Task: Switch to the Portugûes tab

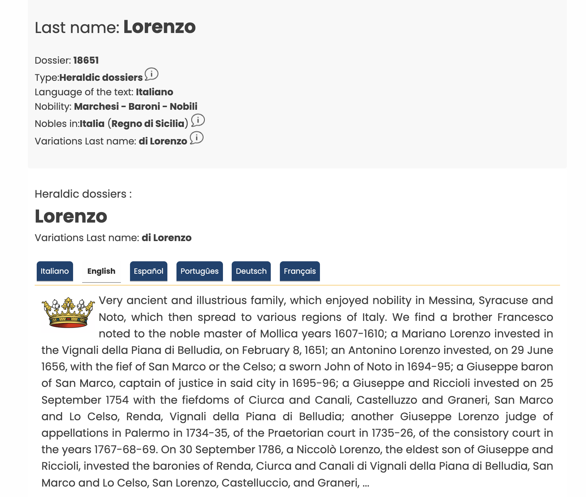Action: 199,271
